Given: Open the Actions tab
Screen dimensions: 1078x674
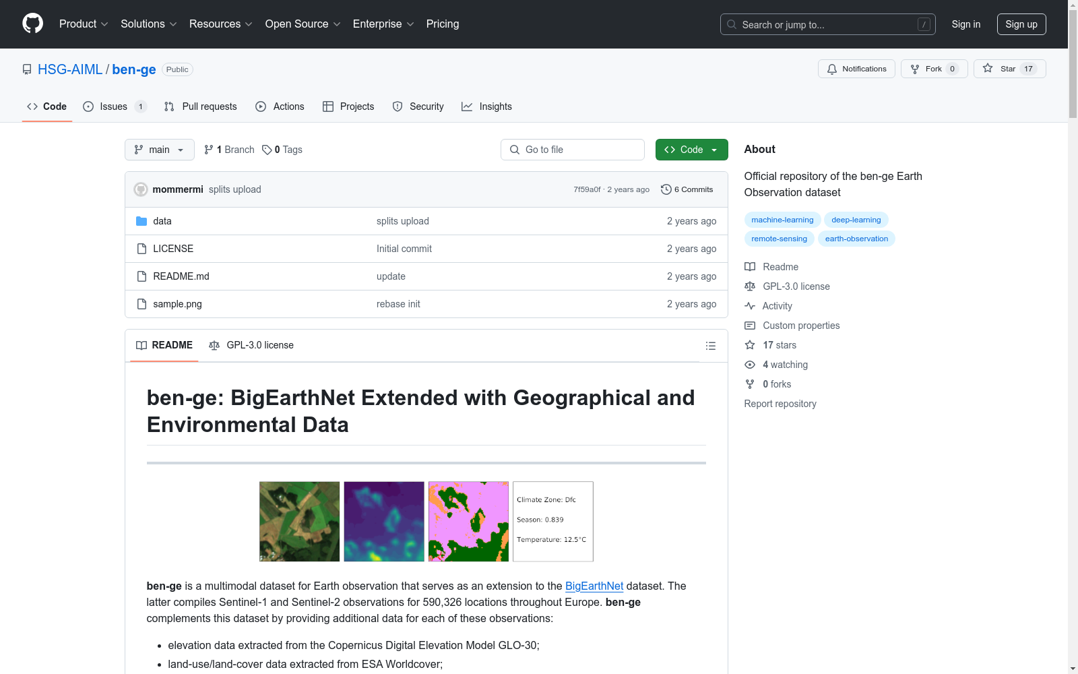Looking at the screenshot, I should click(280, 106).
